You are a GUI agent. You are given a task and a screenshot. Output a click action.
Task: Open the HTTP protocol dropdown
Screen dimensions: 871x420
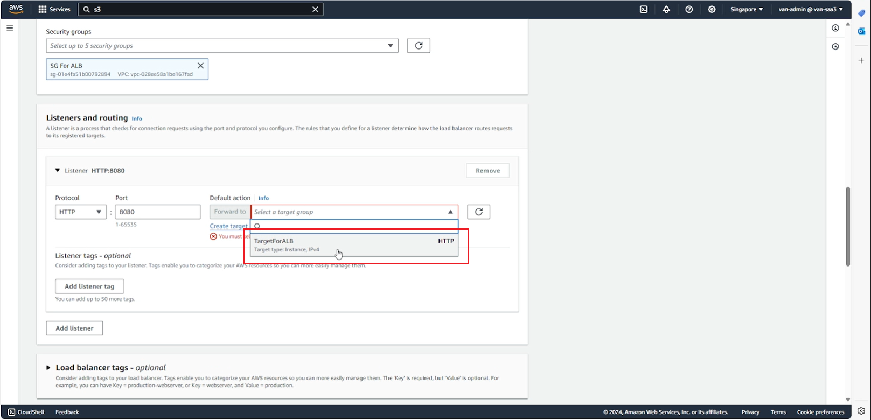80,212
